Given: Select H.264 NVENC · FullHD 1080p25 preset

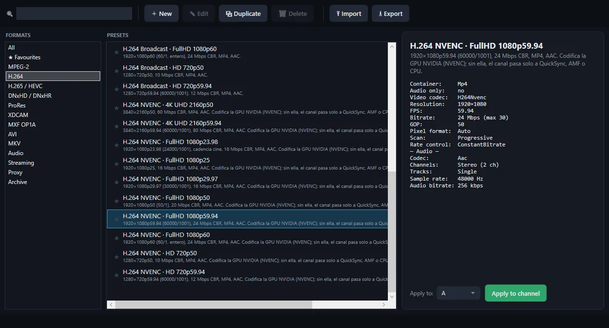Looking at the screenshot, I should 248,164.
